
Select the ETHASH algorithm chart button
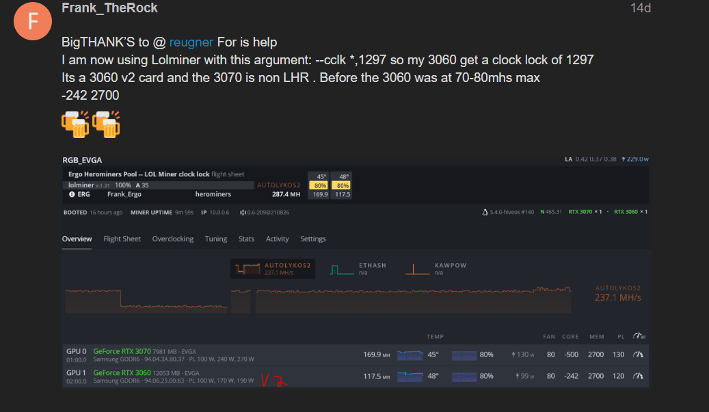(x=358, y=269)
